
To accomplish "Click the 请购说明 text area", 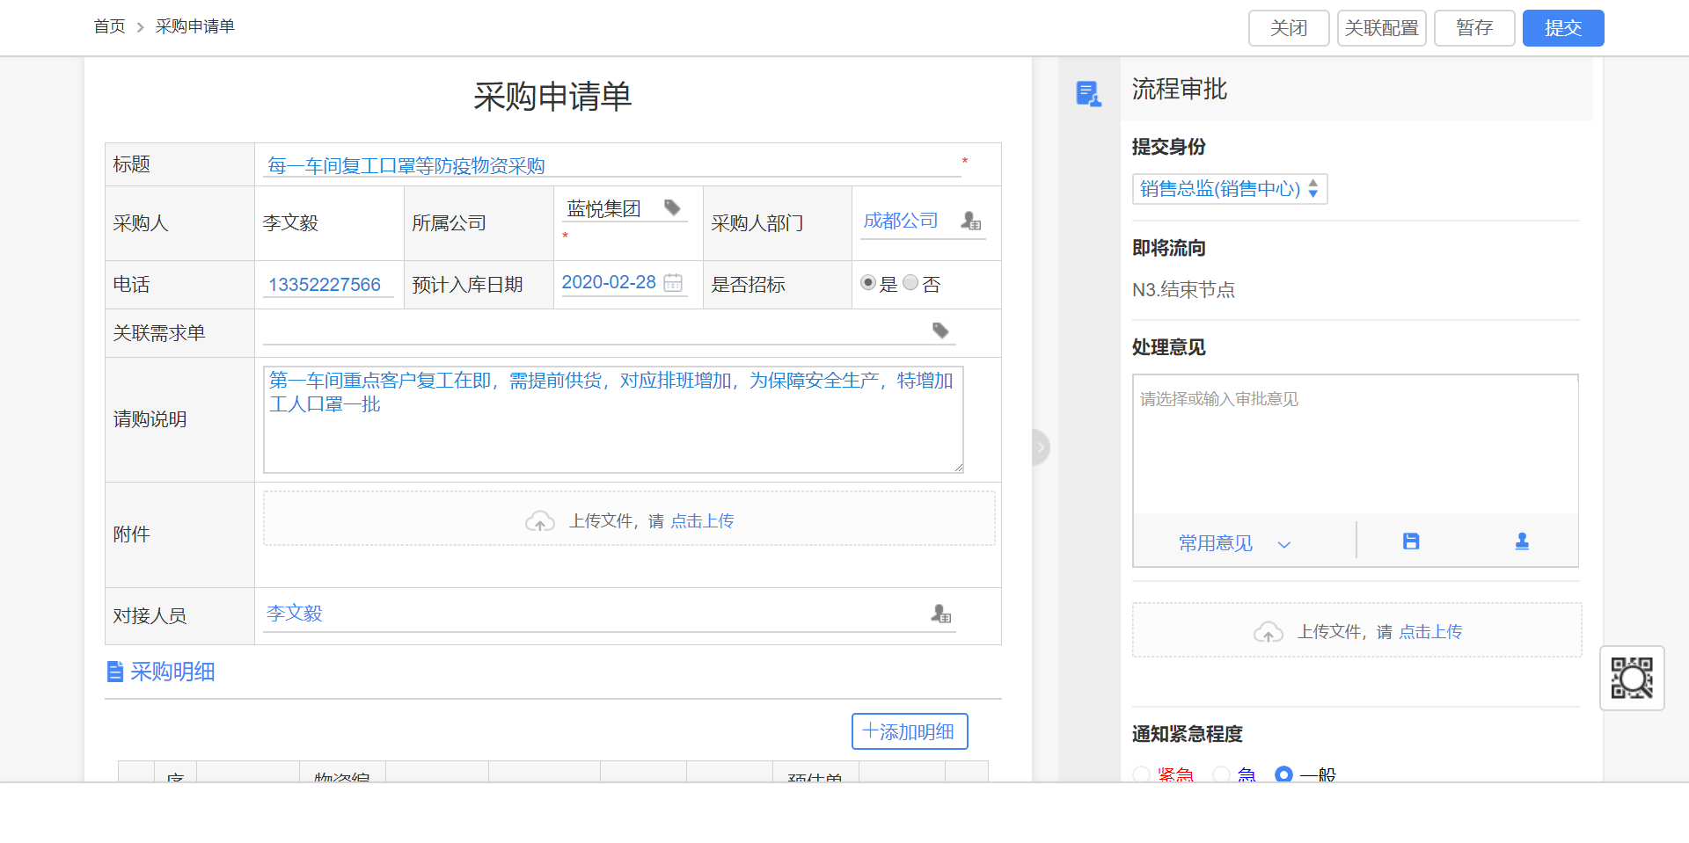I will click(x=613, y=419).
